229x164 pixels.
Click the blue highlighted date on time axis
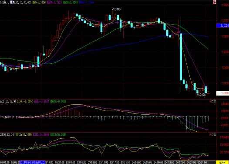point(32,162)
